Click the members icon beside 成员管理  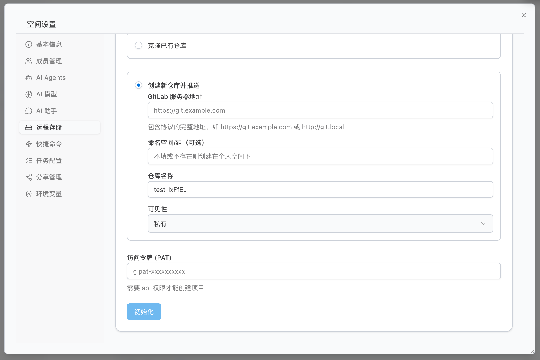29,61
